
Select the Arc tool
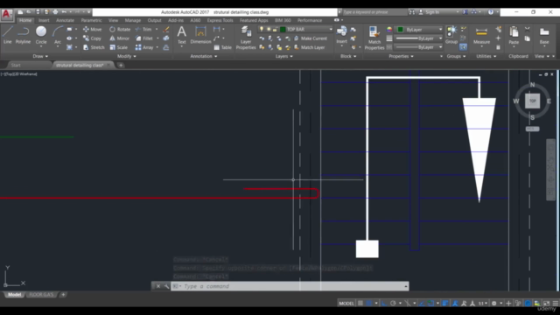[58, 35]
